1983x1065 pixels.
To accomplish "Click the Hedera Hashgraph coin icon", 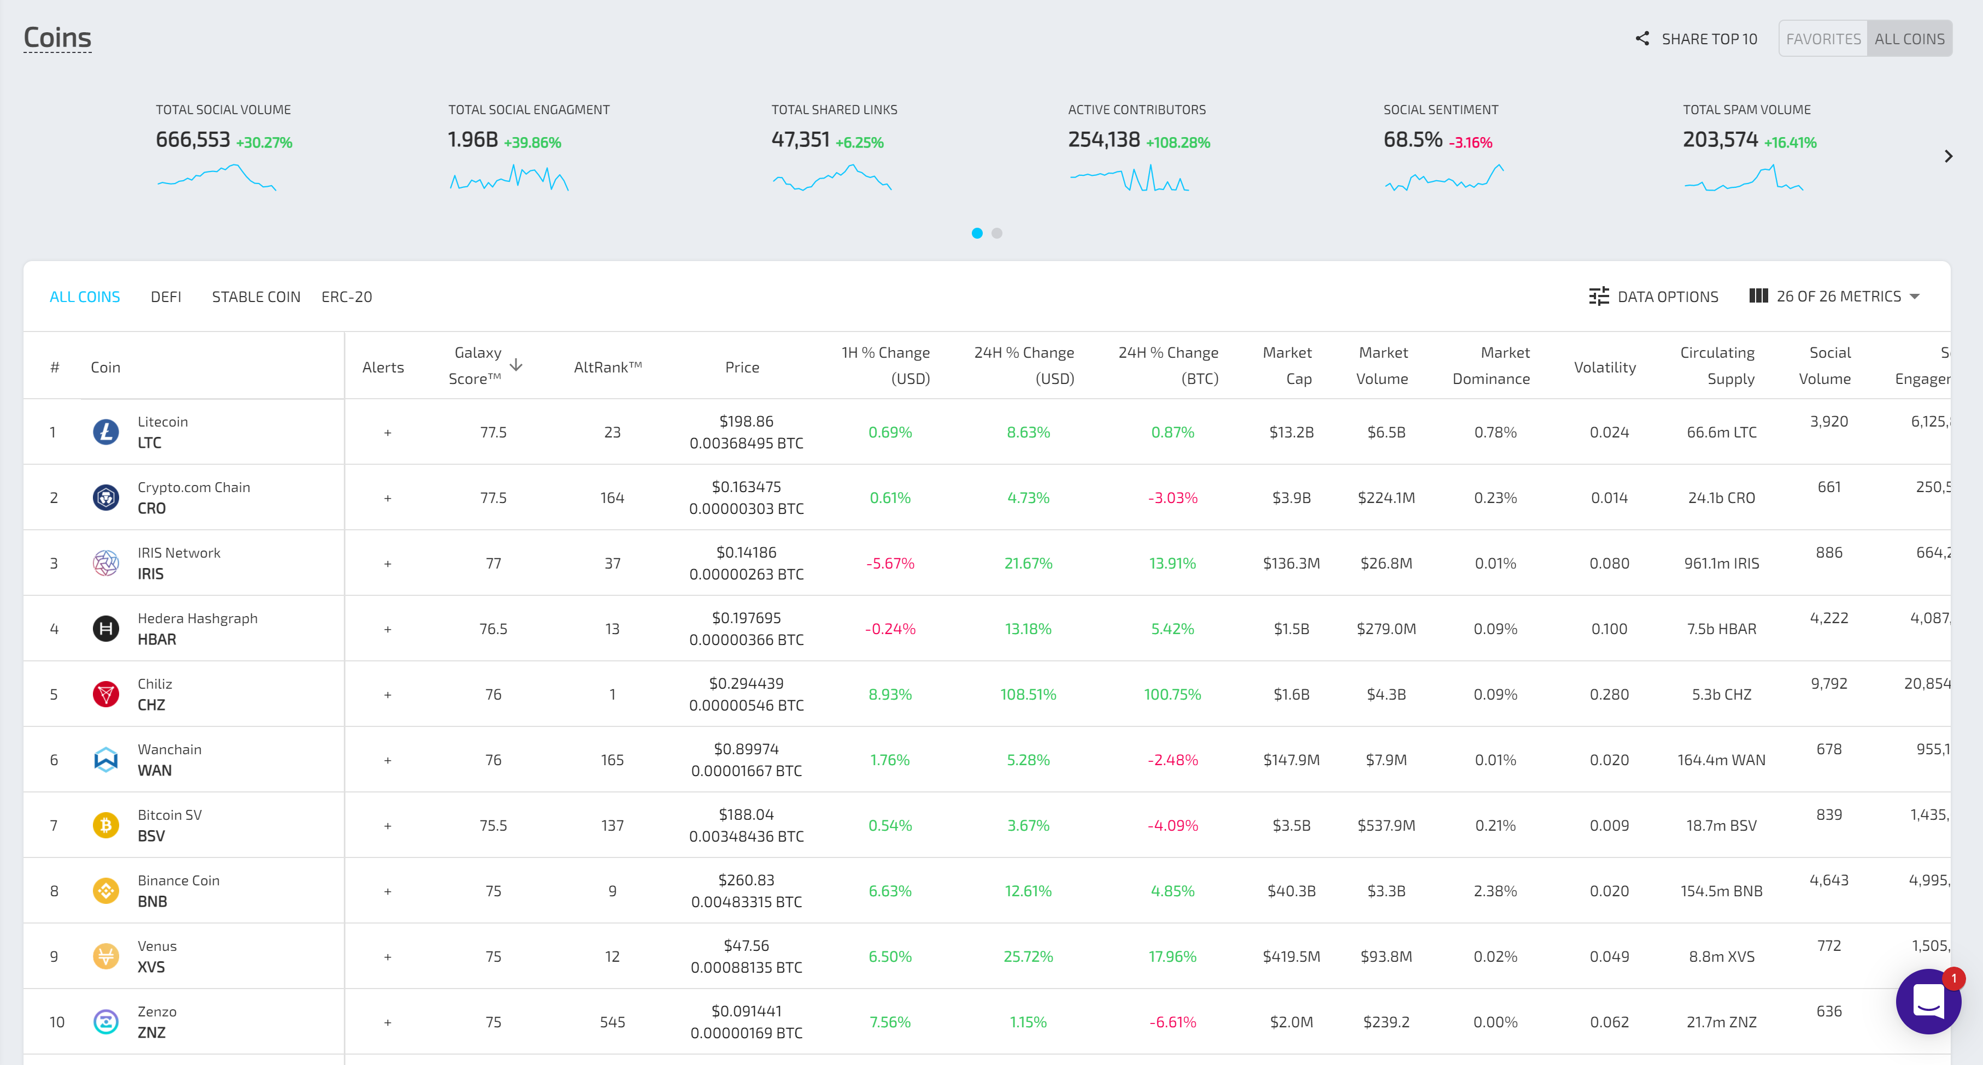I will (105, 628).
